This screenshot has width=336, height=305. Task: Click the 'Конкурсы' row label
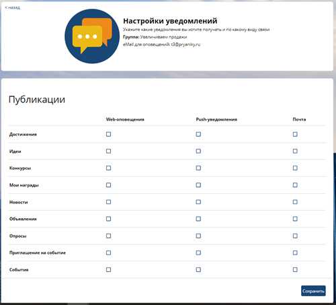(20, 168)
